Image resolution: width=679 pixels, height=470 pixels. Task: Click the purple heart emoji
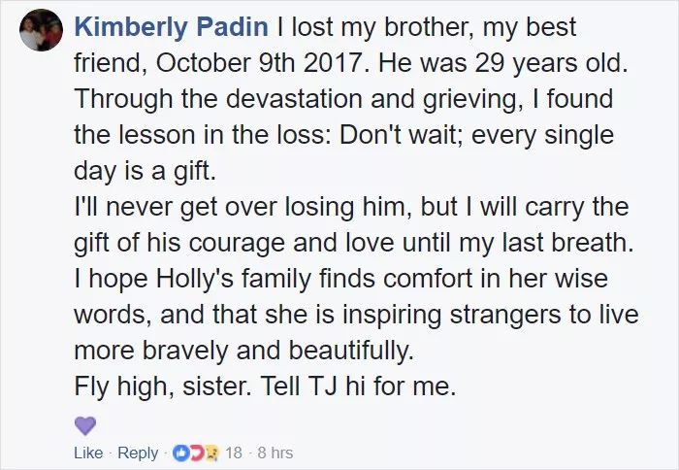coord(86,425)
